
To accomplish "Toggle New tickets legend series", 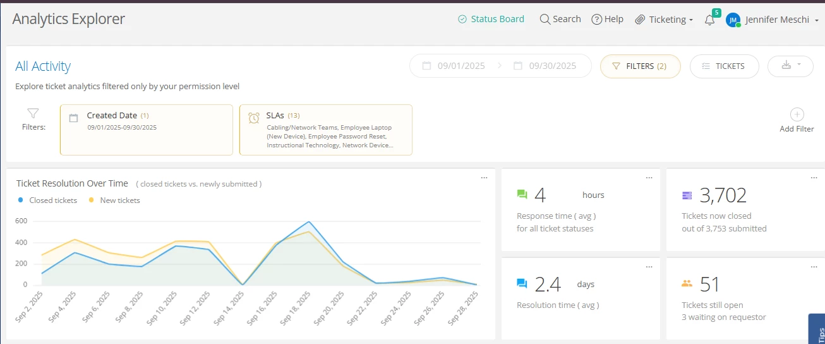I will pos(114,200).
